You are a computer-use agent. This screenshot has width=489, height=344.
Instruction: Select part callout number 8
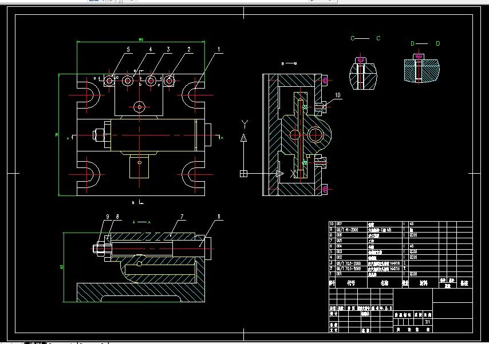(117, 217)
